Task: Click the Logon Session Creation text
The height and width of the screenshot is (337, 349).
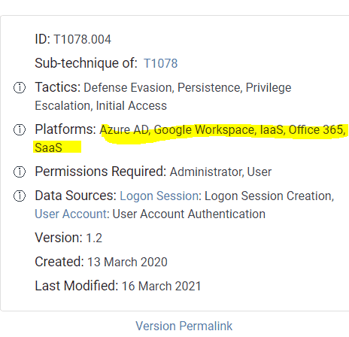Action: click(x=269, y=196)
